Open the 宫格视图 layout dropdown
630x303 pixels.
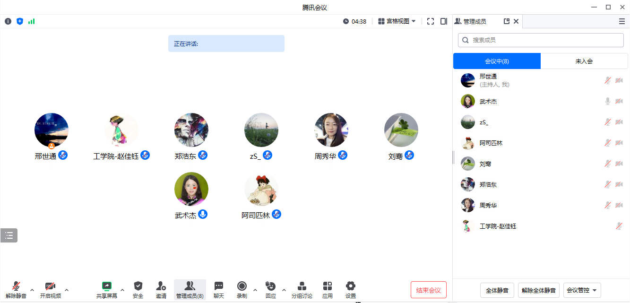(x=397, y=21)
